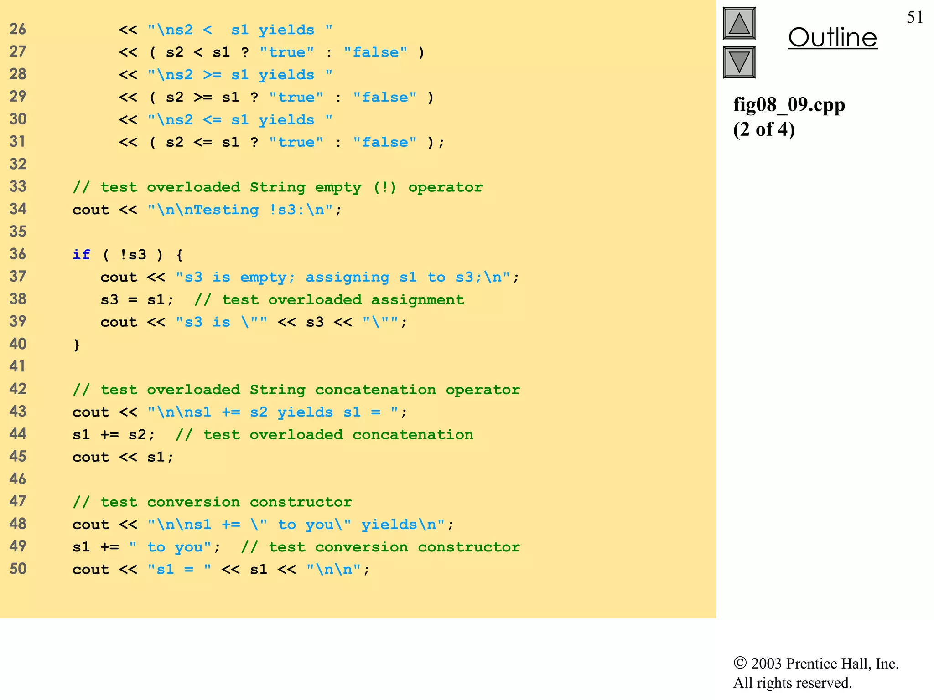Click the 'if' keyword on line 36
Viewport: 934px width, 700px height.
(x=81, y=254)
